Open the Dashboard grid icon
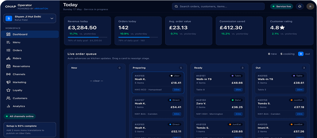This screenshot has height=138, width=317. coord(8,34)
